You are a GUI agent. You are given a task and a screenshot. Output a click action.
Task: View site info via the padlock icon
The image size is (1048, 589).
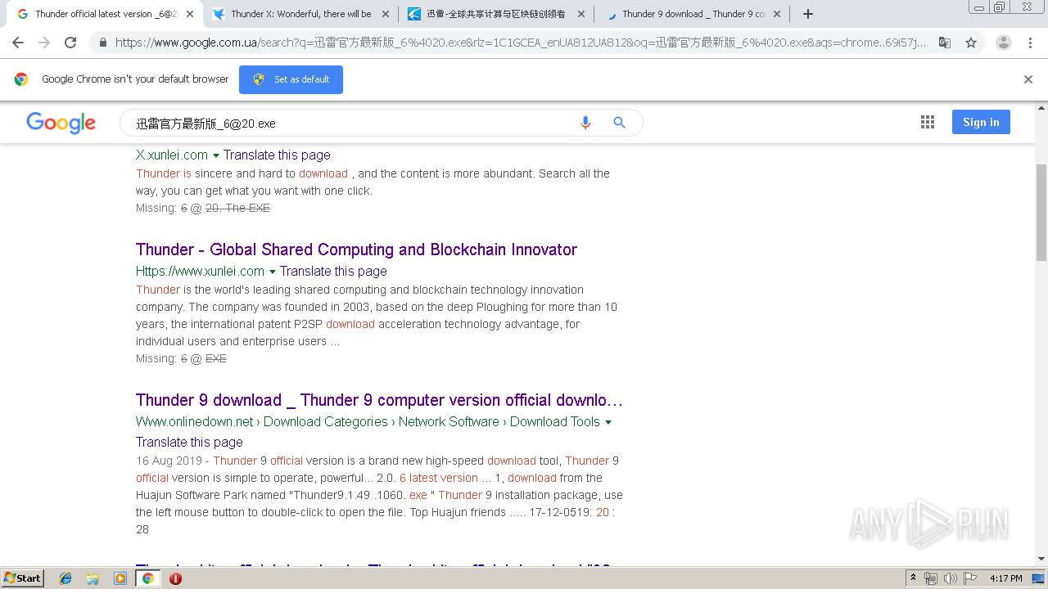[x=102, y=43]
